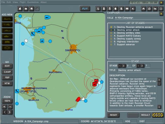Click the stage TITLE text field
This screenshot has height=124, width=165.
[x=139, y=70]
